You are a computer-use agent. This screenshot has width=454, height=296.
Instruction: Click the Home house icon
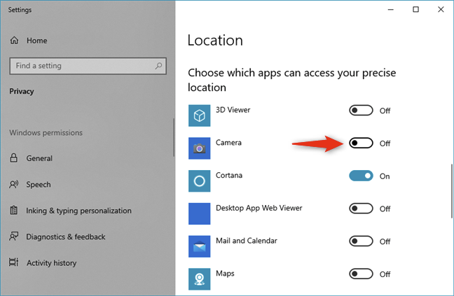(x=14, y=41)
